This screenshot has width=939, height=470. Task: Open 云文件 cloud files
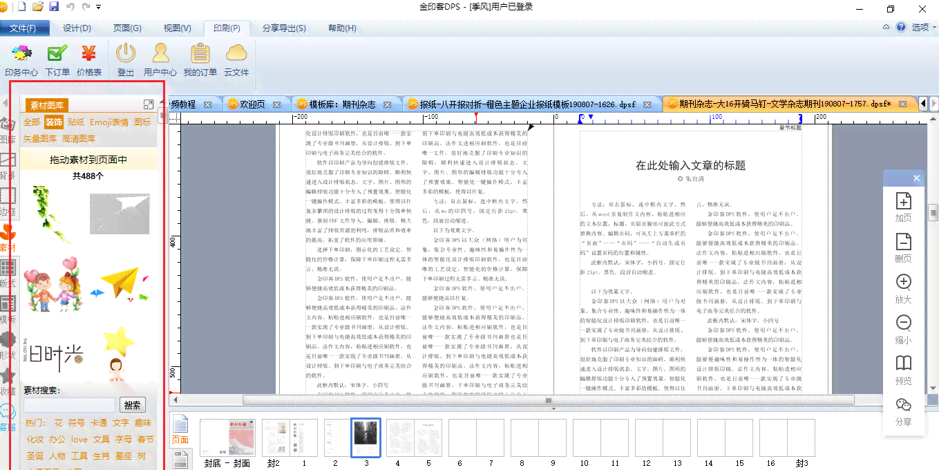tap(236, 60)
